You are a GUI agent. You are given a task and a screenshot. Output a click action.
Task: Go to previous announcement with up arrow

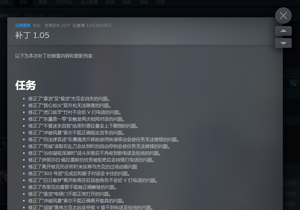pyautogui.click(x=283, y=31)
